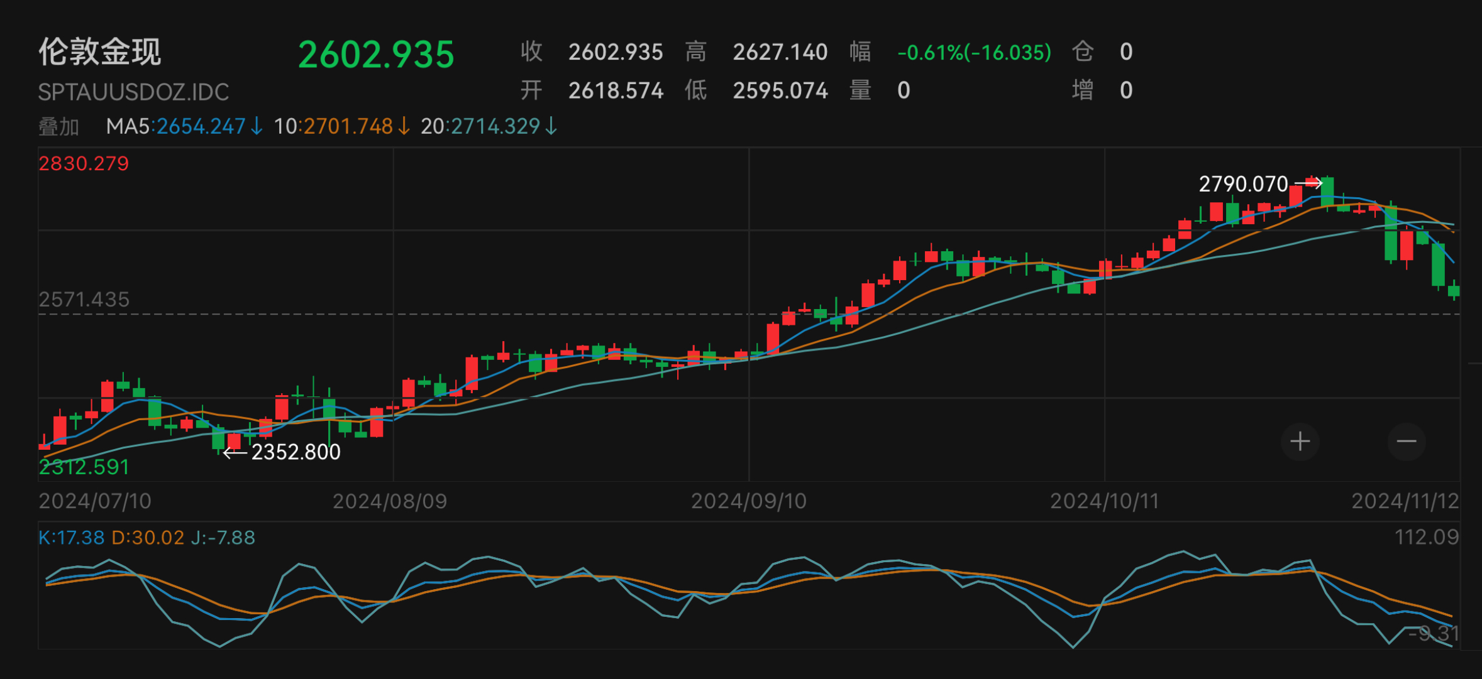Click the plus zoom-in chart button

pyautogui.click(x=1300, y=442)
